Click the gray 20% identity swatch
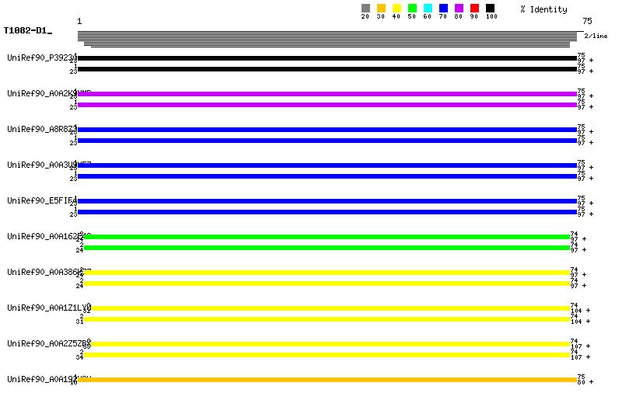The height and width of the screenshot is (393, 622). (x=365, y=9)
